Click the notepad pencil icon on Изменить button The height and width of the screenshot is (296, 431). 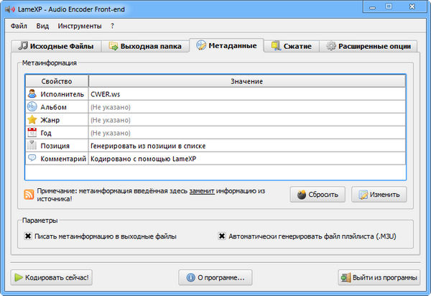[x=363, y=195]
